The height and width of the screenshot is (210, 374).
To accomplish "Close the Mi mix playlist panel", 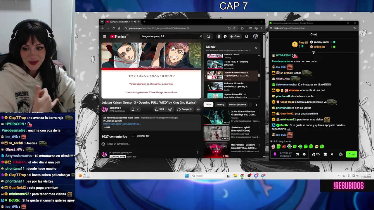I will point(256,48).
